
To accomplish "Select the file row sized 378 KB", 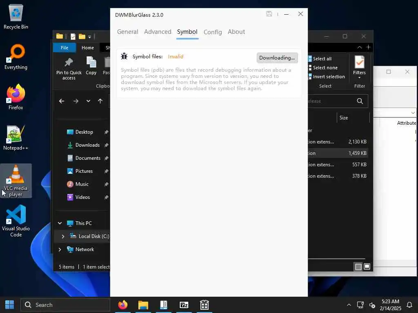I will coord(338,176).
